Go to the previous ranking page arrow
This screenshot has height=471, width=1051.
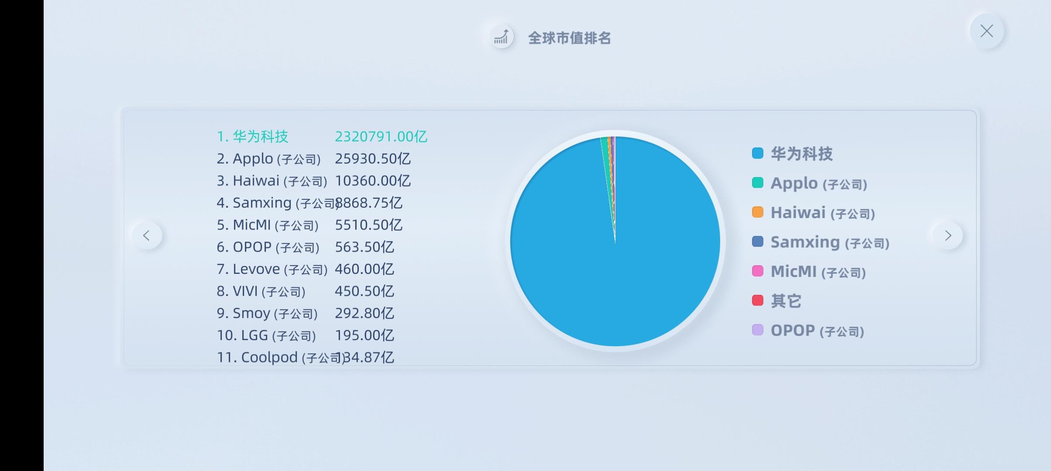tap(147, 236)
